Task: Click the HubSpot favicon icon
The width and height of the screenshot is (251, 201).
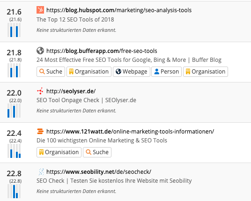Action: coord(40,10)
